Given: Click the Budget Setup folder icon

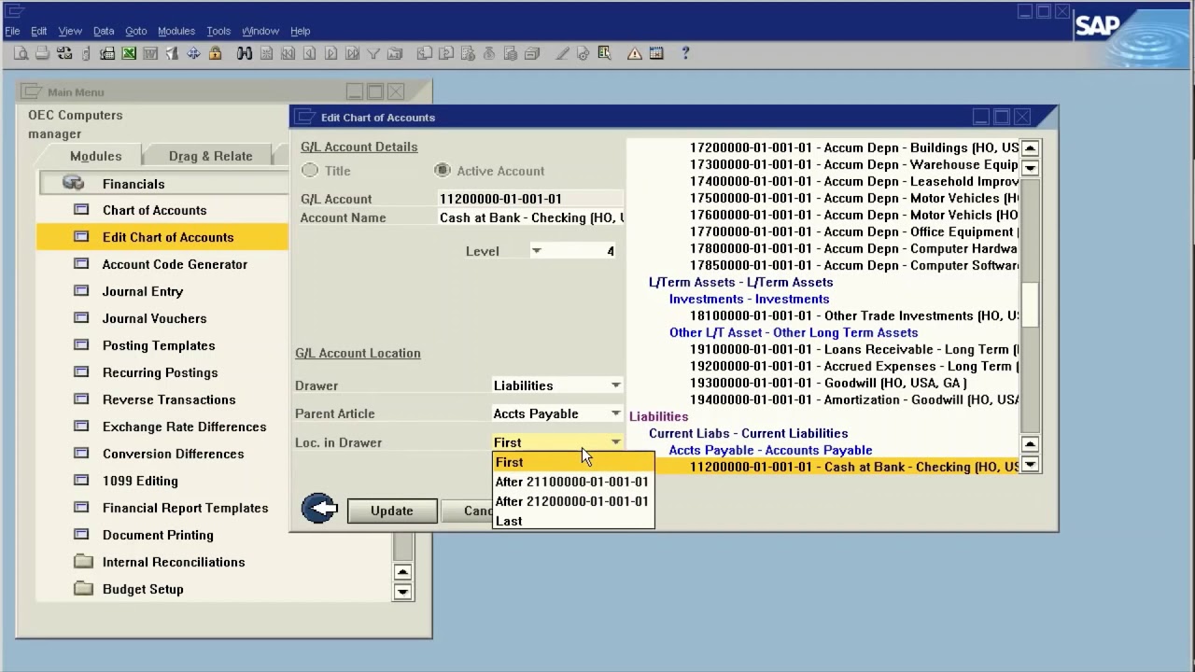Looking at the screenshot, I should [x=83, y=589].
